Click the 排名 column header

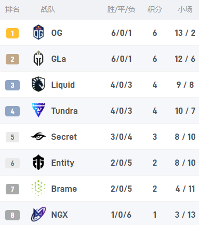click(12, 9)
